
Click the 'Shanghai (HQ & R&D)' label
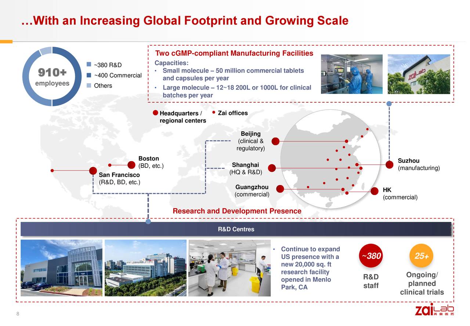246,169
